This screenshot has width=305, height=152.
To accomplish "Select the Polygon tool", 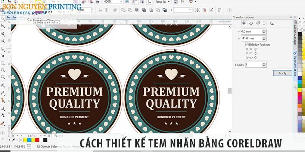I will coord(3,77).
